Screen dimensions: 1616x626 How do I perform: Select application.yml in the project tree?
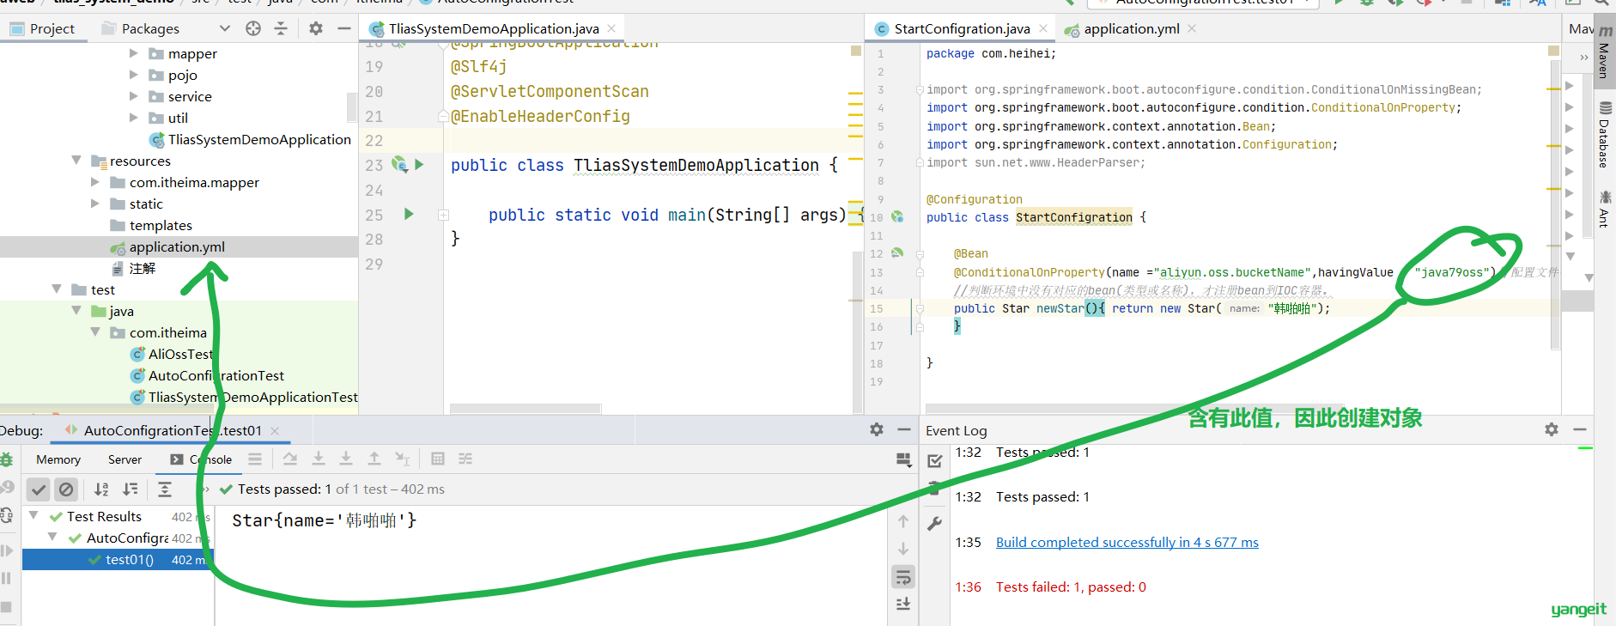179,246
